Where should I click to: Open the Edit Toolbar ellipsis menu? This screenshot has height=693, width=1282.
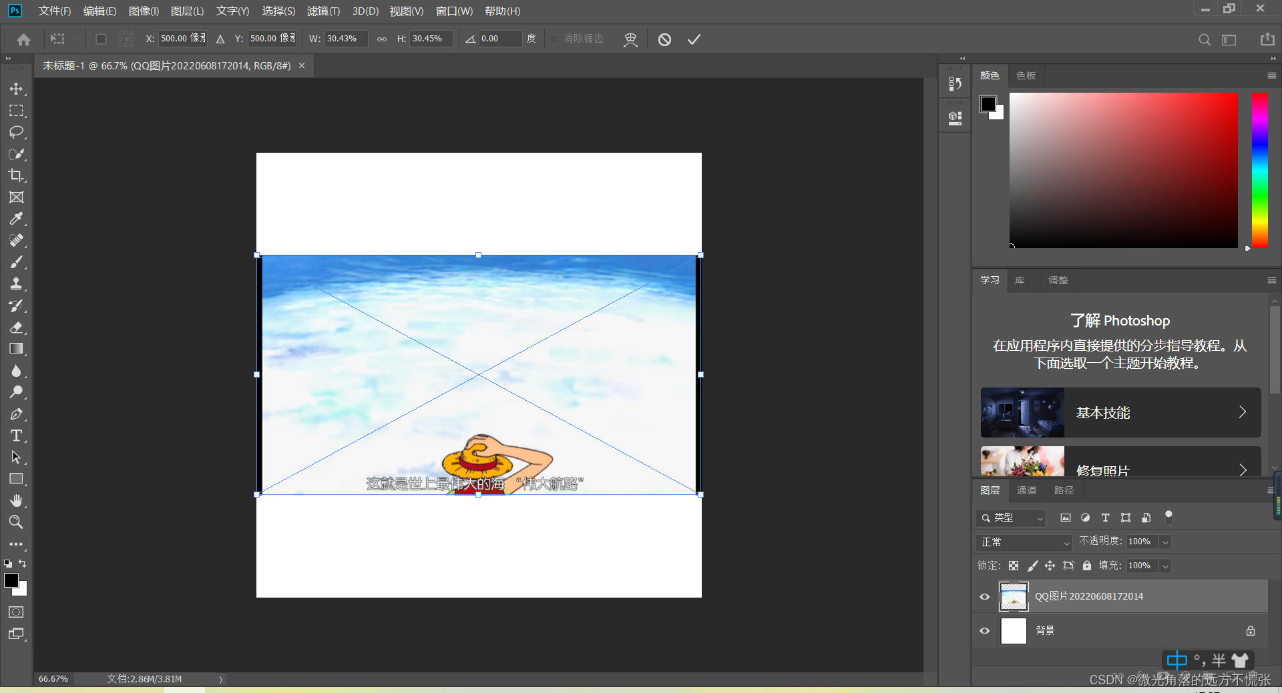[16, 544]
